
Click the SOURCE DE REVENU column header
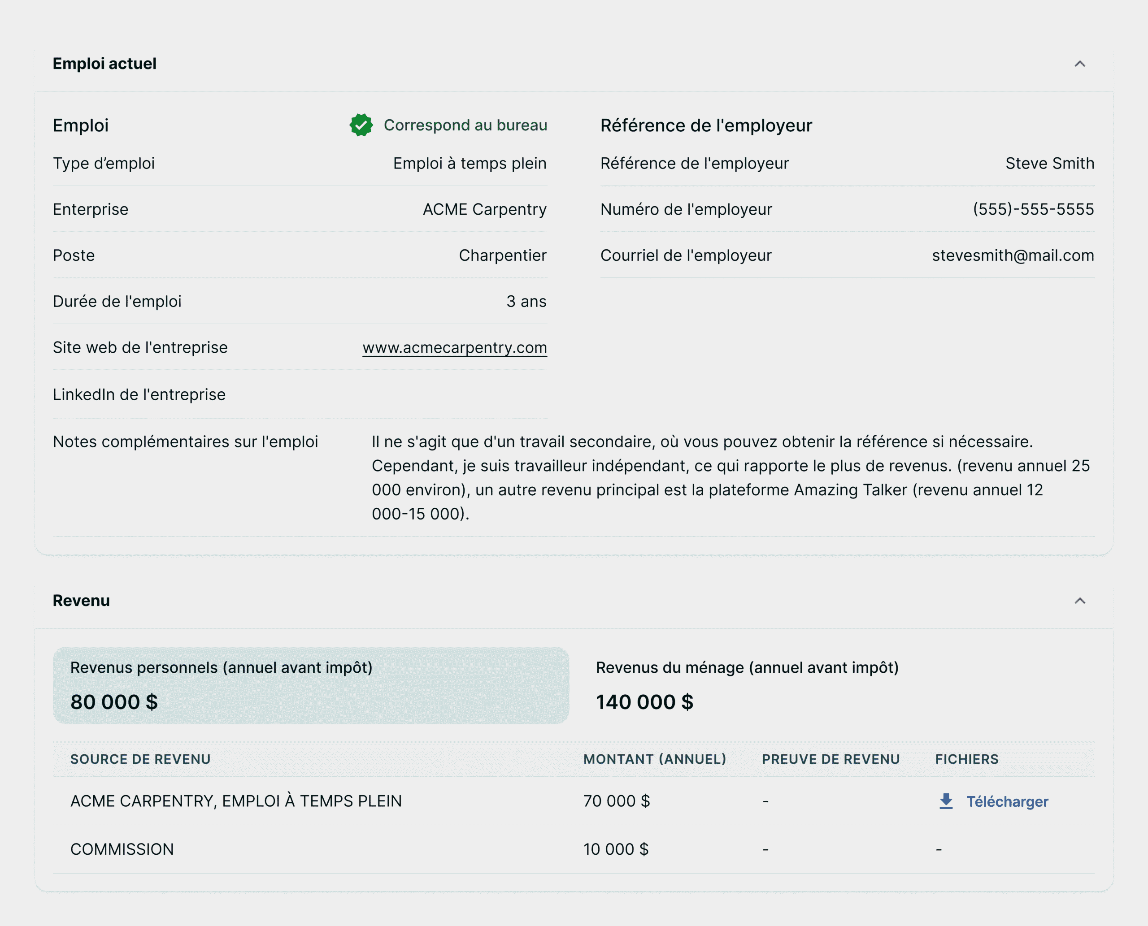tap(140, 759)
